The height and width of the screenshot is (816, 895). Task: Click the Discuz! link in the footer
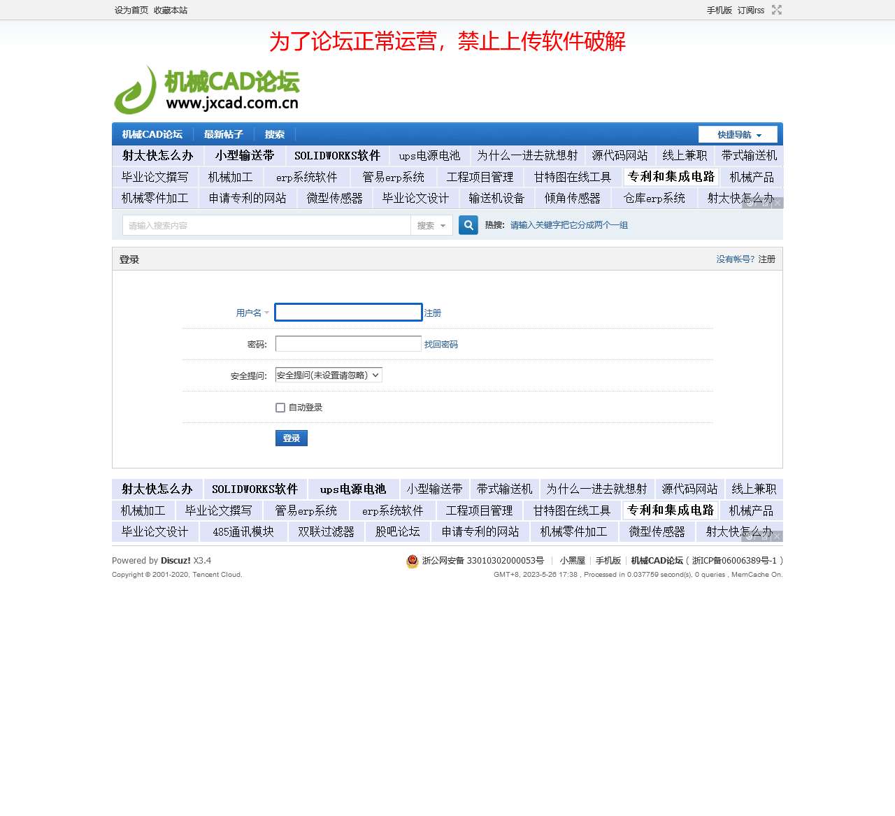coord(175,560)
